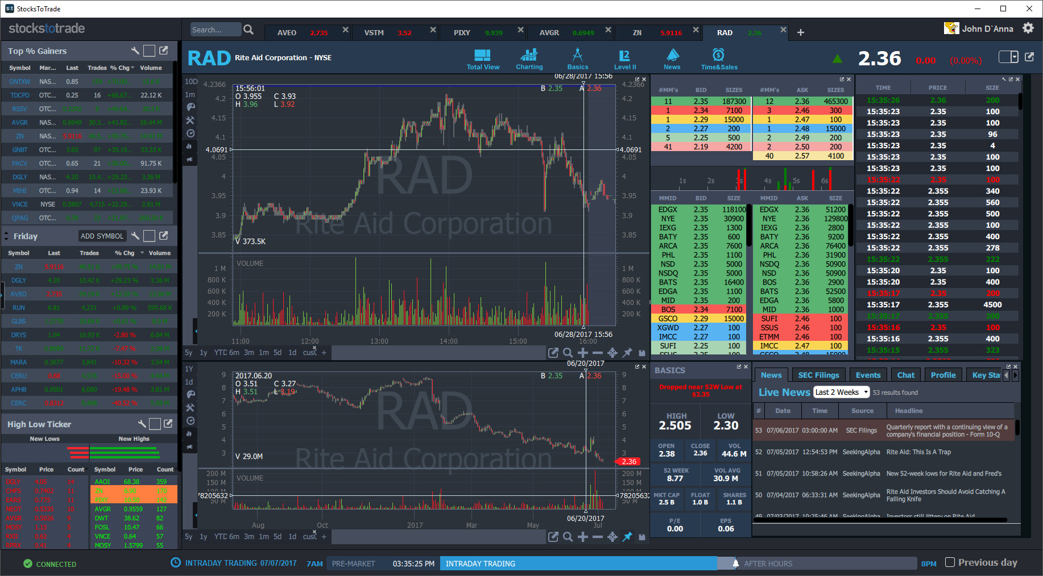The height and width of the screenshot is (576, 1043).
Task: Toggle the Top % Gainers link box
Action: coord(149,51)
